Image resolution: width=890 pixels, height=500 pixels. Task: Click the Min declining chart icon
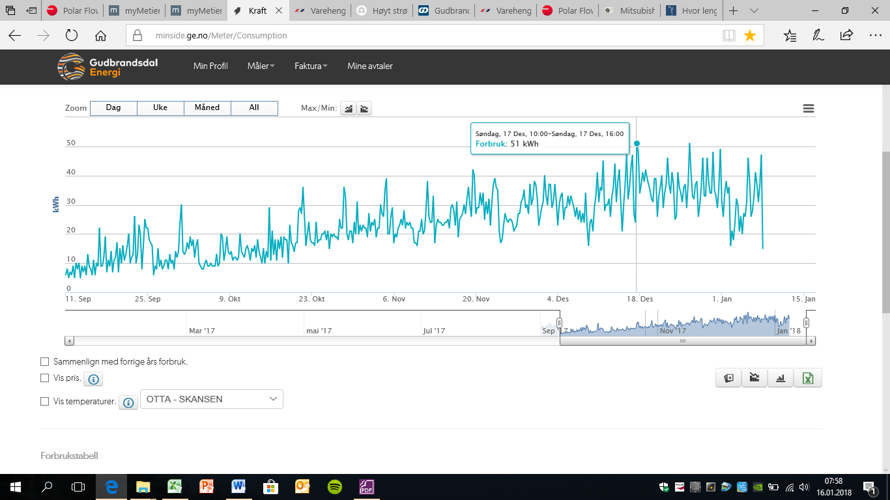tap(364, 109)
